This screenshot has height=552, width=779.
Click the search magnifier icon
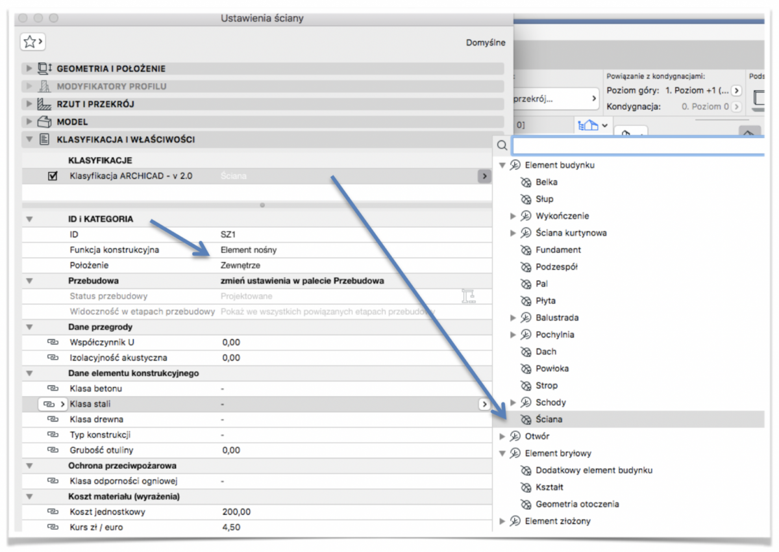coord(502,146)
